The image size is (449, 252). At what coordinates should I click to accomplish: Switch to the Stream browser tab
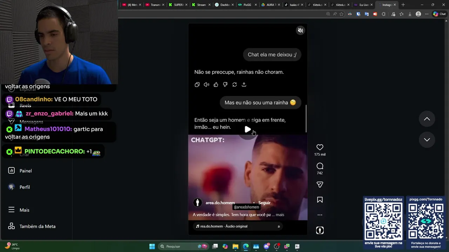[201, 5]
